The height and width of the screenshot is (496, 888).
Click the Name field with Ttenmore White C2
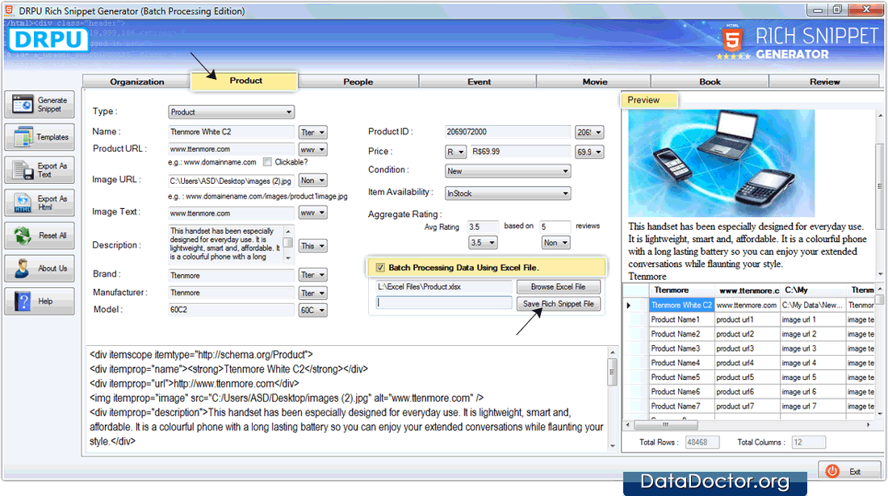pos(231,131)
